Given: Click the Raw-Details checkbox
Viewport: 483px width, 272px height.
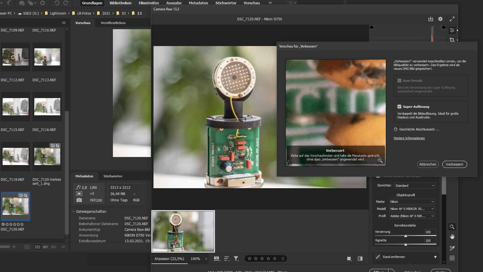Looking at the screenshot, I should [399, 80].
